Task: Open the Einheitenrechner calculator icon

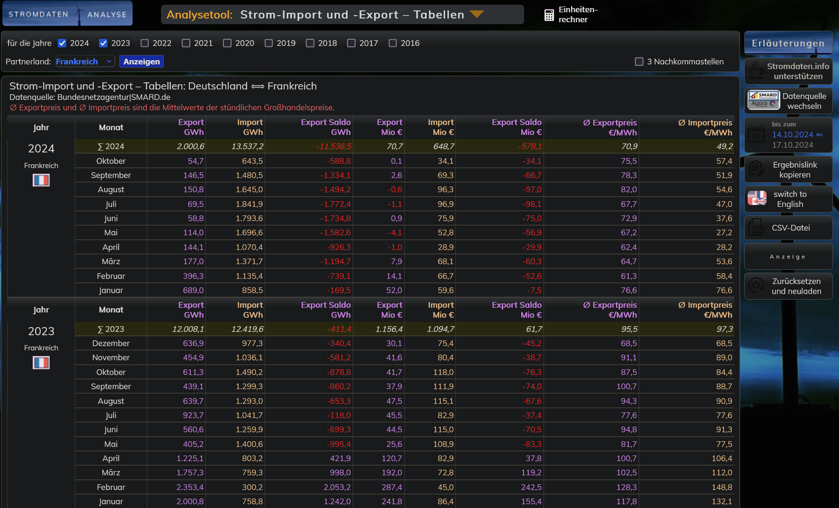Action: pyautogui.click(x=549, y=15)
